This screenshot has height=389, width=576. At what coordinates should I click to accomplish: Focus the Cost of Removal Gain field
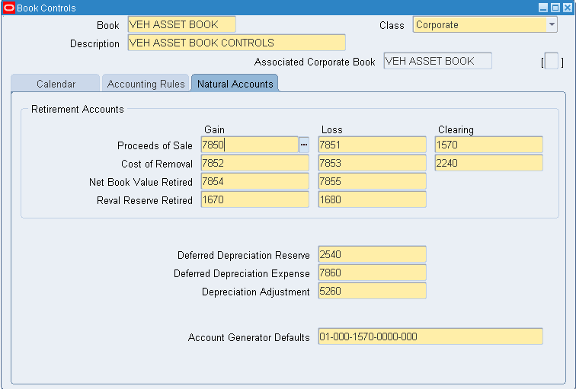(254, 164)
